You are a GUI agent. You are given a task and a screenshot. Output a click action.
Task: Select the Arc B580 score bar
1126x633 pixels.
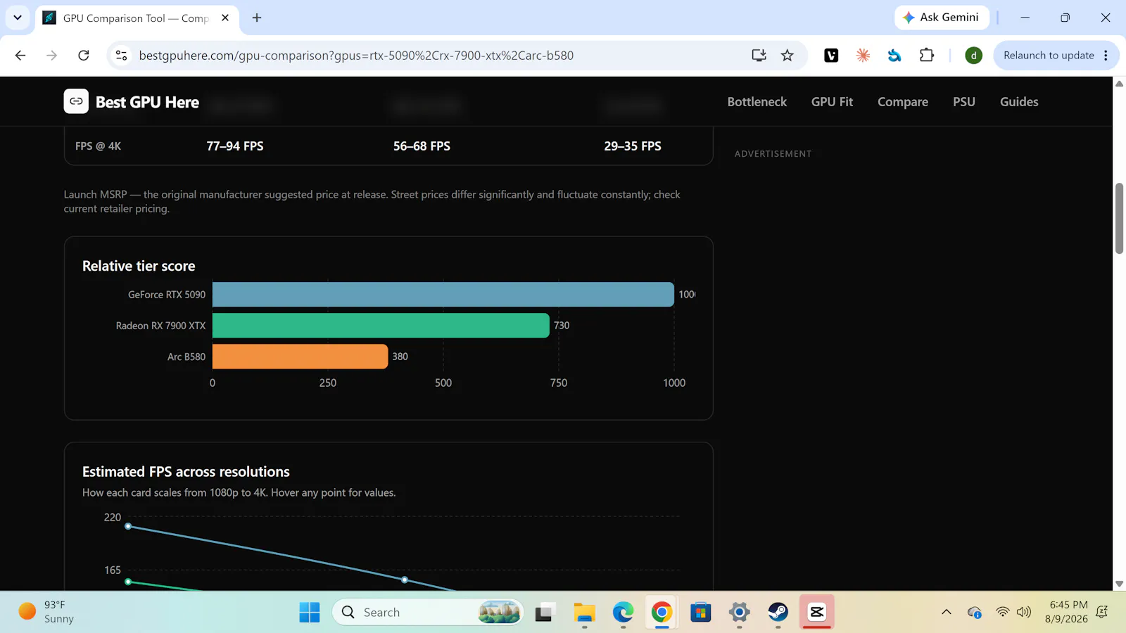tap(300, 357)
